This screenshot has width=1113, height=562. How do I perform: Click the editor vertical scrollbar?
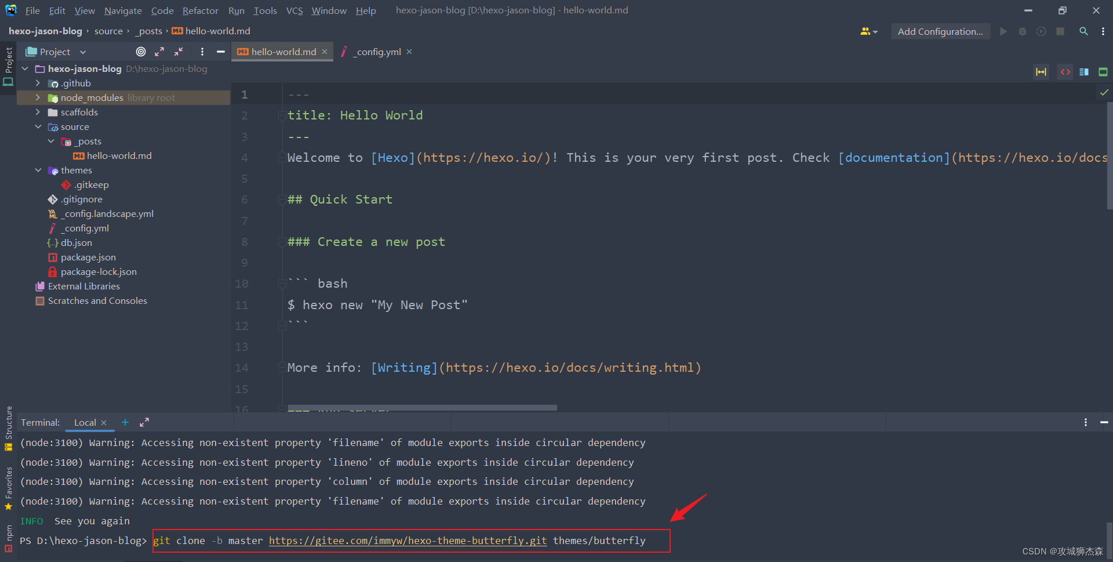[x=1110, y=155]
